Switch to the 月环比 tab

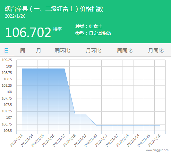tap(93, 51)
